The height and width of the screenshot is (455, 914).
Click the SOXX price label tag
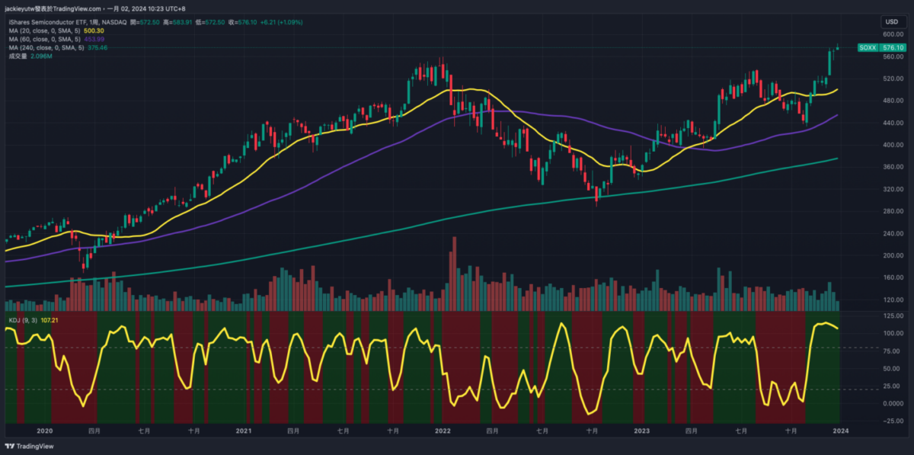[x=867, y=47]
